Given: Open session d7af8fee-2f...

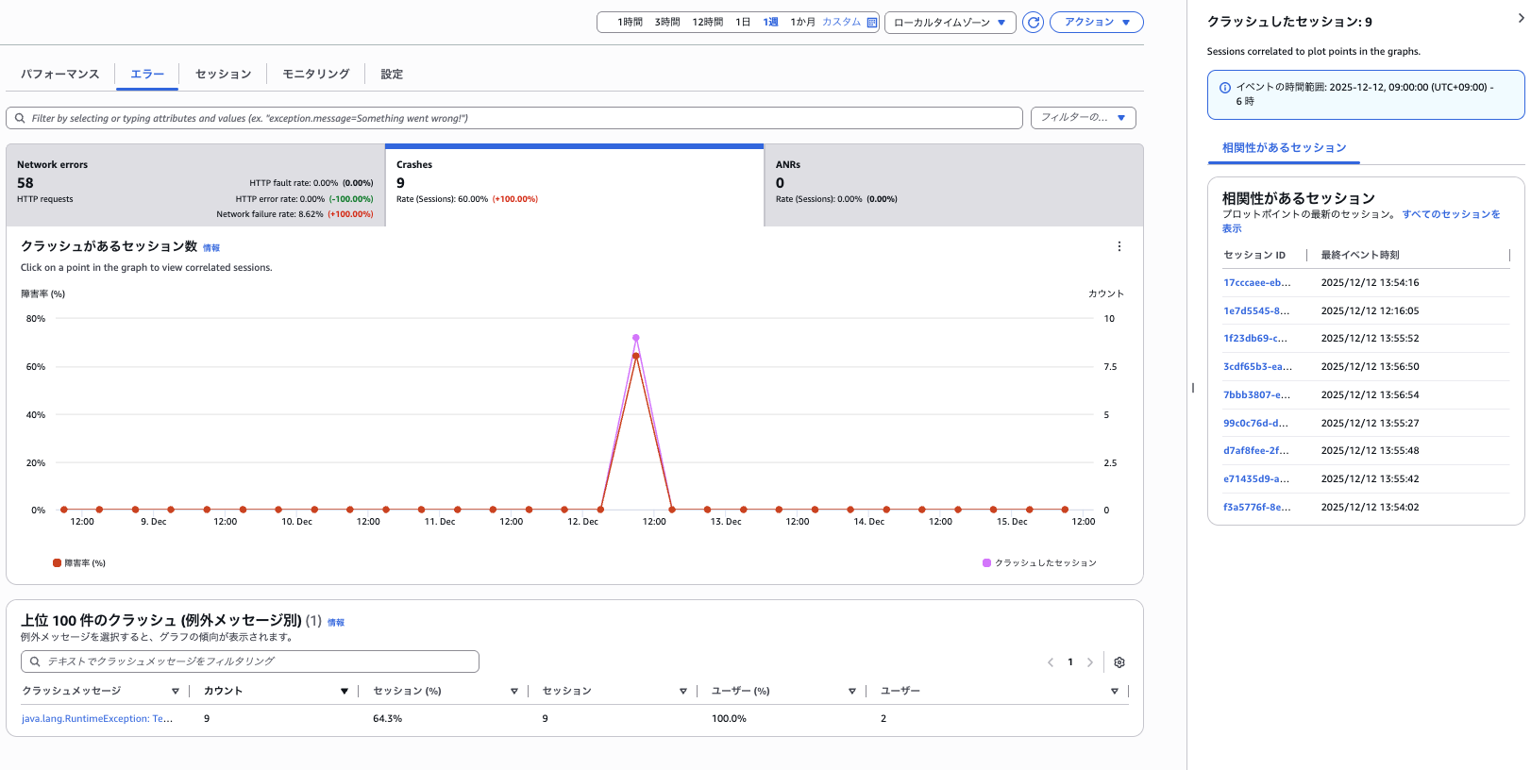Looking at the screenshot, I should (1256, 451).
